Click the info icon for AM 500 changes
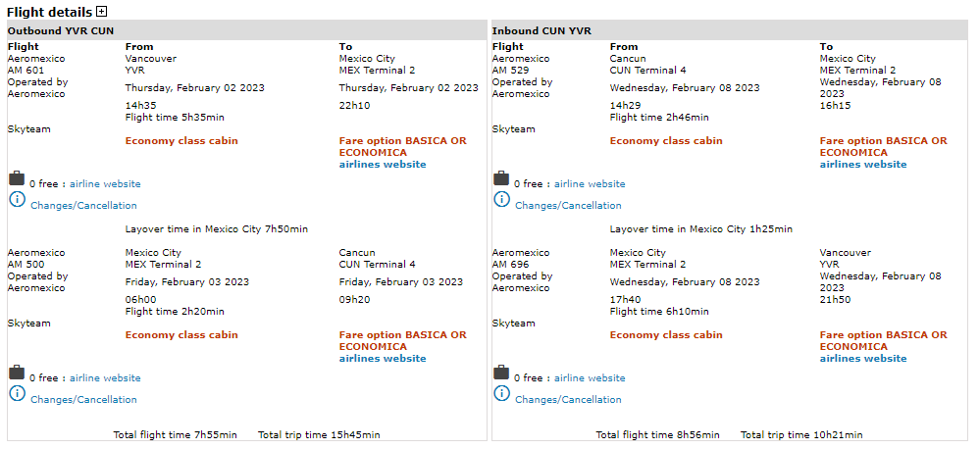 tap(17, 393)
